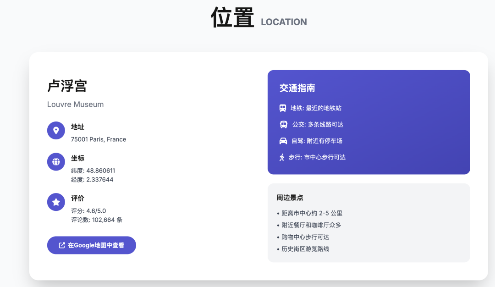This screenshot has width=495, height=287.
Task: Click the walking person icon
Action: (282, 157)
